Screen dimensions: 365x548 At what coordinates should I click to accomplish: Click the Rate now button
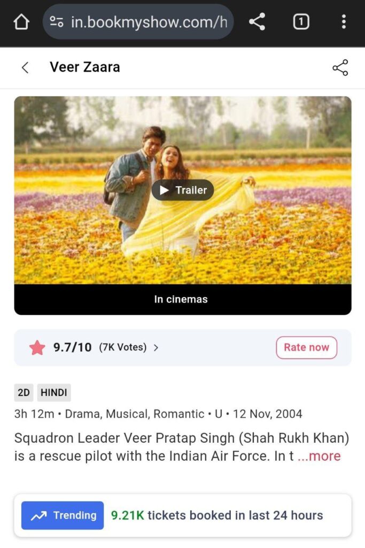click(306, 347)
